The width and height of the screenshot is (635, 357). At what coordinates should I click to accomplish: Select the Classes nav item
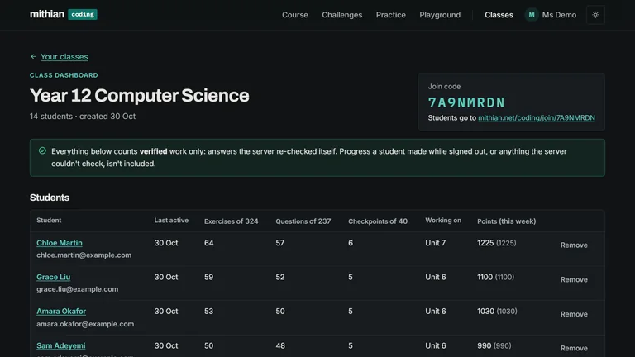click(499, 15)
